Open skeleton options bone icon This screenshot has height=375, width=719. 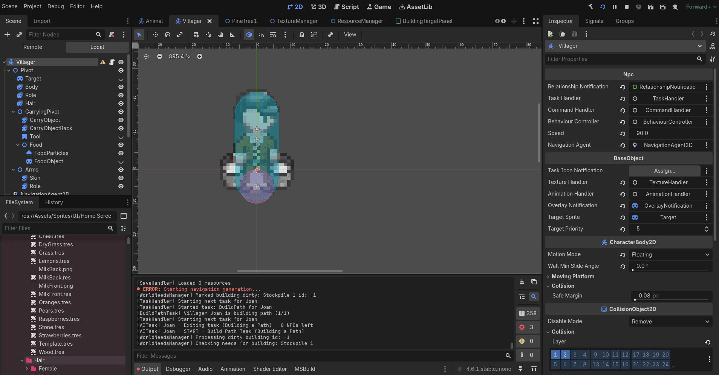pyautogui.click(x=330, y=35)
